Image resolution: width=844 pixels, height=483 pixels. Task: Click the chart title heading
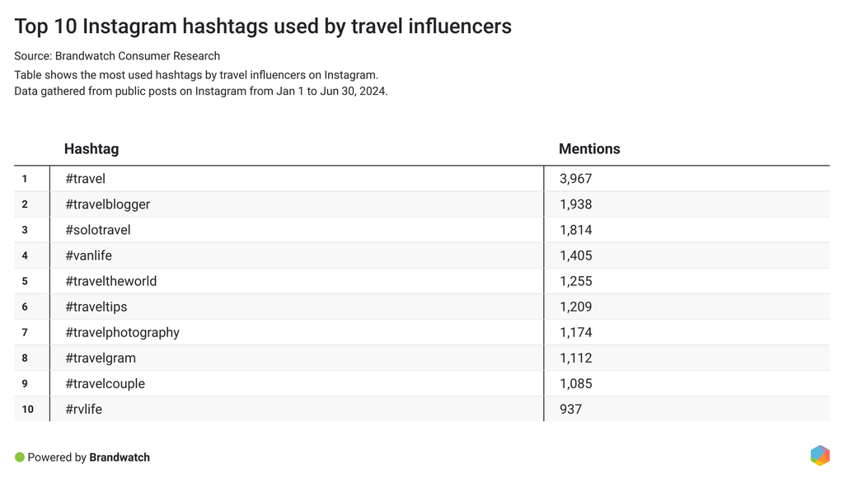pyautogui.click(x=263, y=26)
